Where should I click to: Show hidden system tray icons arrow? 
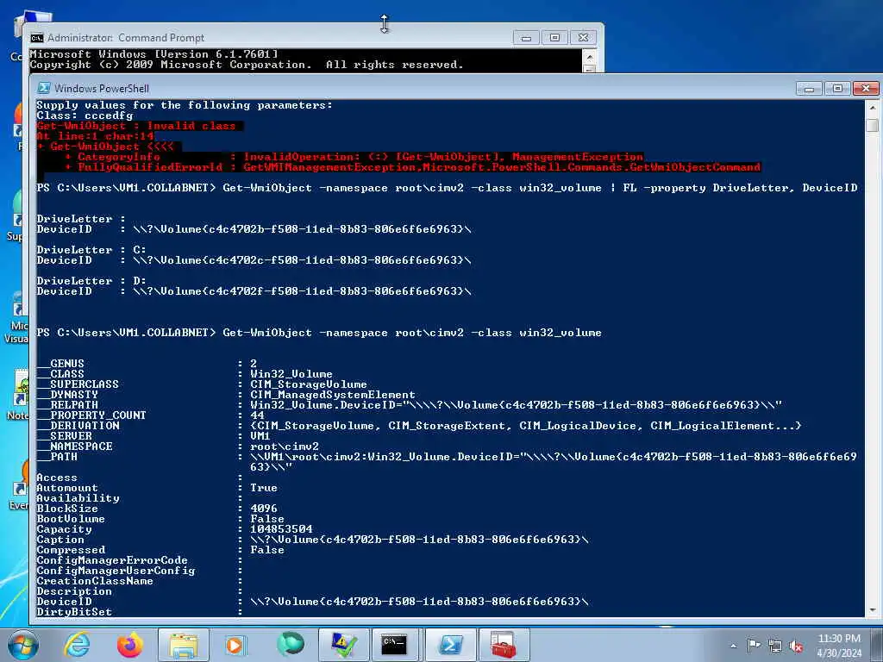click(x=733, y=646)
